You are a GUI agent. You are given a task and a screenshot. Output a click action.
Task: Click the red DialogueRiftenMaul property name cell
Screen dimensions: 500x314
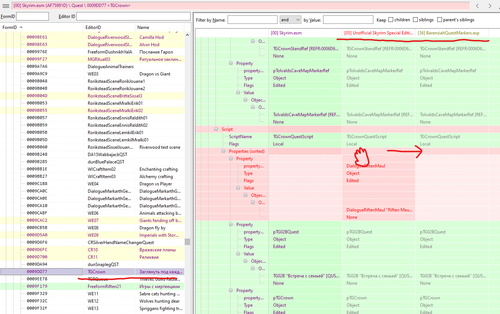tap(366, 166)
